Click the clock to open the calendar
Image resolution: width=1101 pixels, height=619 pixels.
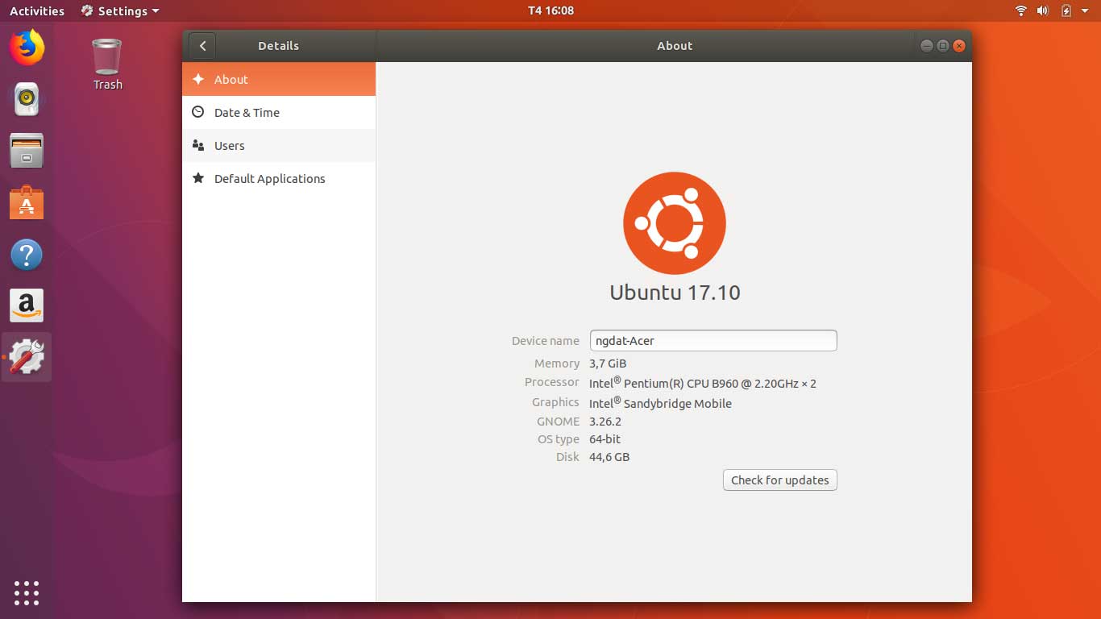pos(550,10)
